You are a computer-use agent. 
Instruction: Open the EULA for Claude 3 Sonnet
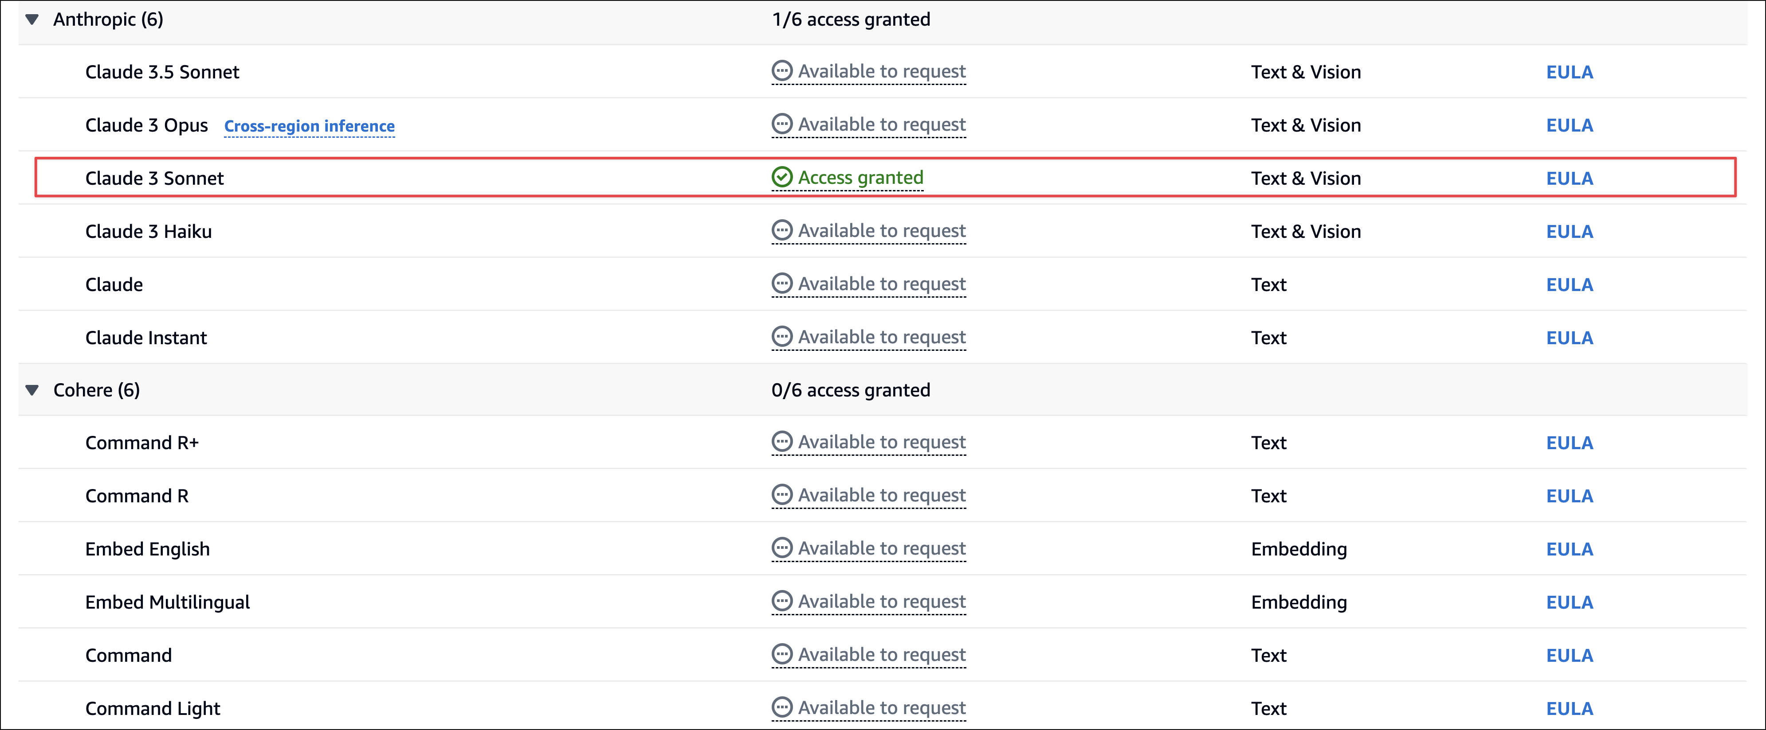(1569, 178)
